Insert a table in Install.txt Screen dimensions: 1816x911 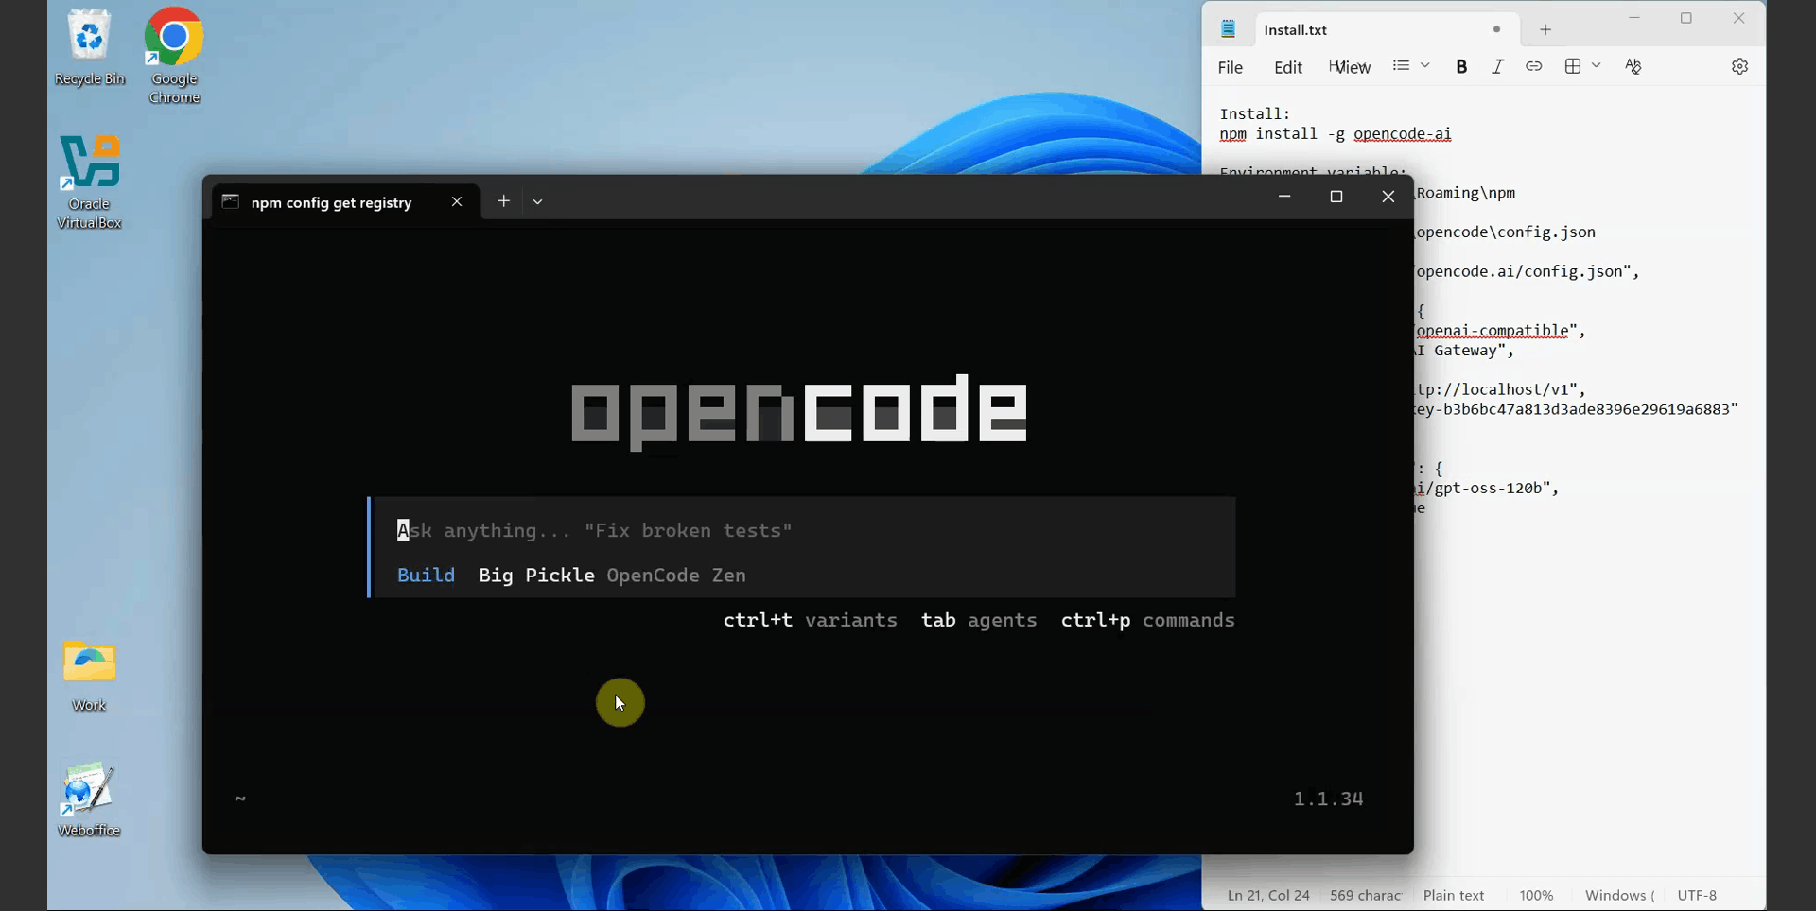(1573, 66)
